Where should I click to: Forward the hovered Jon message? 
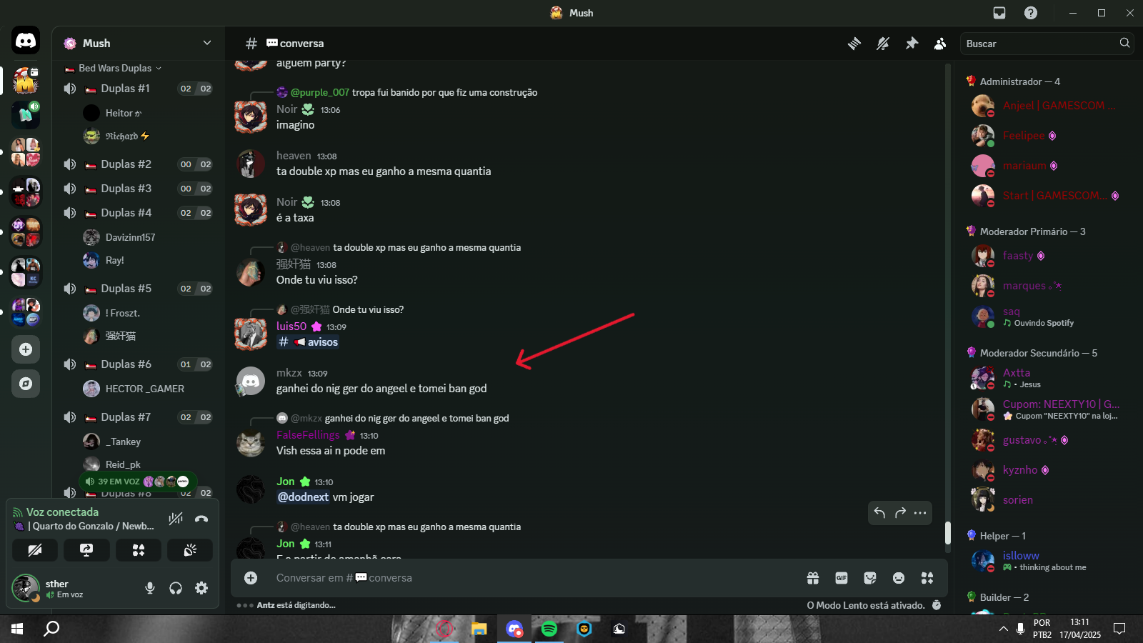[x=900, y=513]
